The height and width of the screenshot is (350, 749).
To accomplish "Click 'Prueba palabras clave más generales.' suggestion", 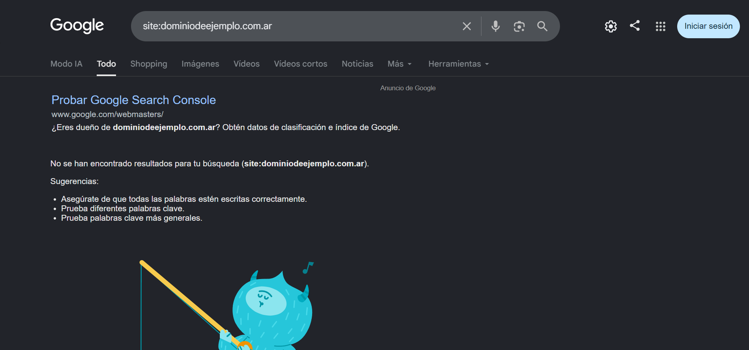I will 132,218.
